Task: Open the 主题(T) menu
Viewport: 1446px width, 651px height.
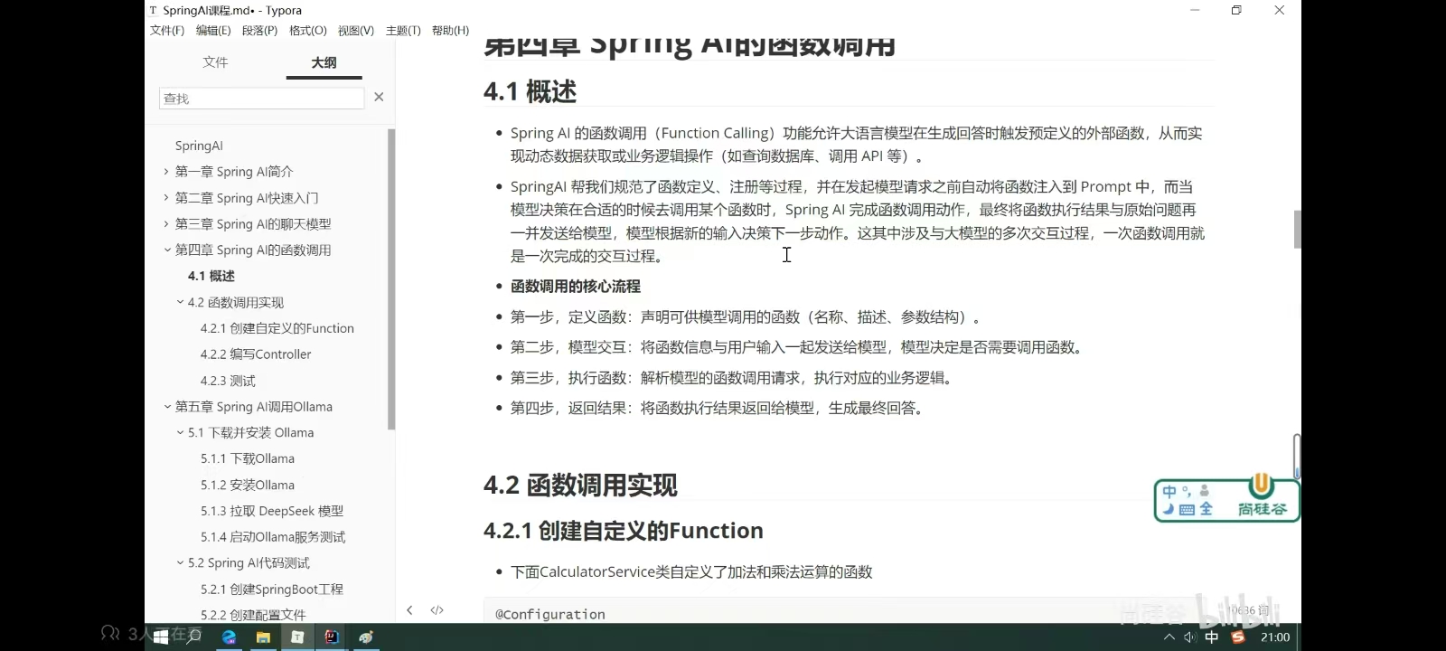Action: (403, 30)
